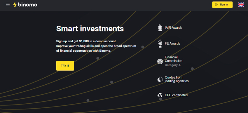248x113 pixels.
Task: Click the Financial Commission building icon
Action: tap(160, 61)
